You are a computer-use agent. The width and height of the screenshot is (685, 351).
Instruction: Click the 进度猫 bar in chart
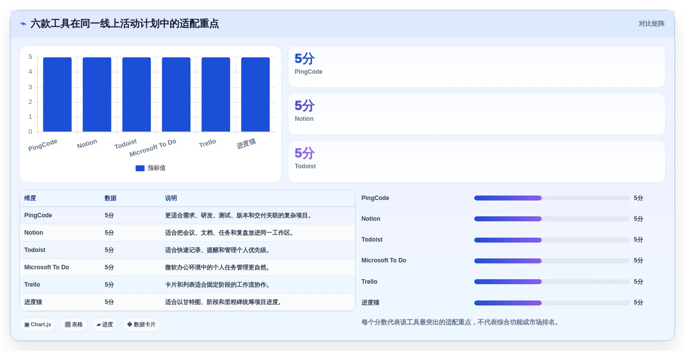tap(255, 95)
